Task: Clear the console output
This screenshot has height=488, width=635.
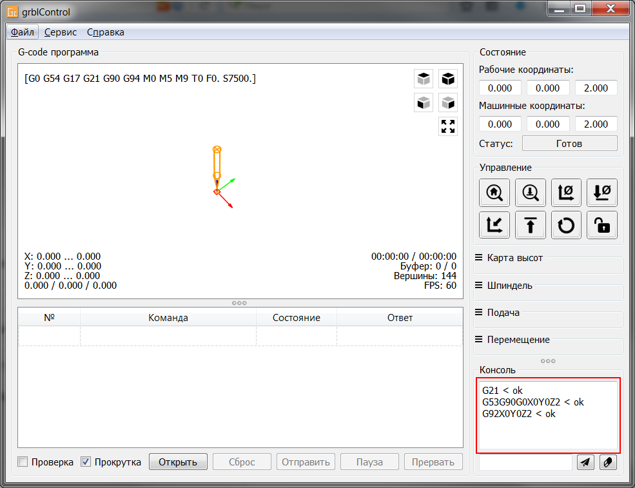Action: coord(608,462)
